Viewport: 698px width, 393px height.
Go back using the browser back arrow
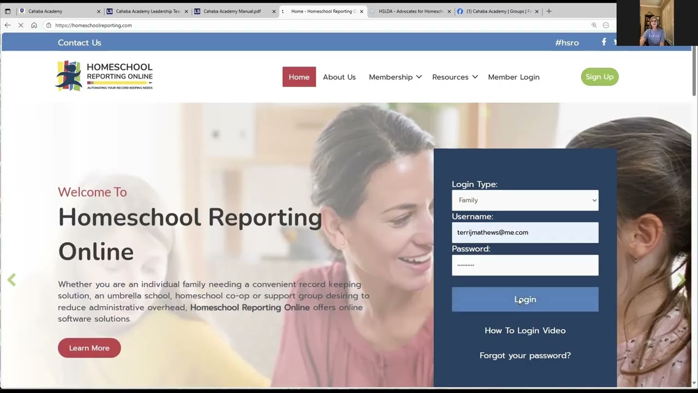pyautogui.click(x=8, y=25)
